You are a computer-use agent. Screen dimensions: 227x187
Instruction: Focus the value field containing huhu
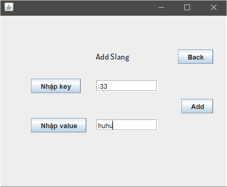(126, 125)
